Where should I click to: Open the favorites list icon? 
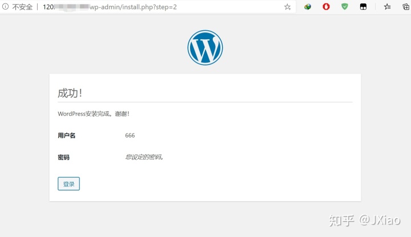[x=387, y=7]
